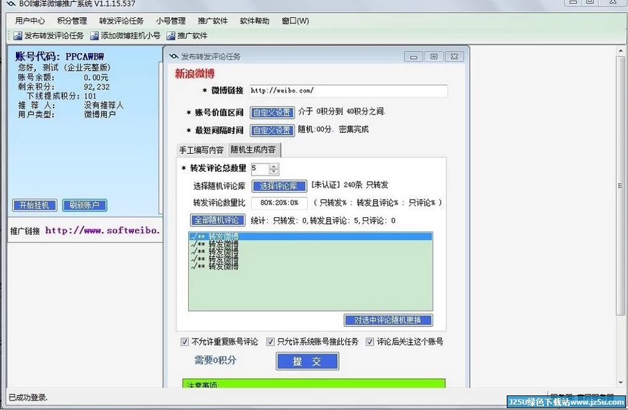
Task: Click the 剩余积分 value 92,232
Action: (x=97, y=87)
